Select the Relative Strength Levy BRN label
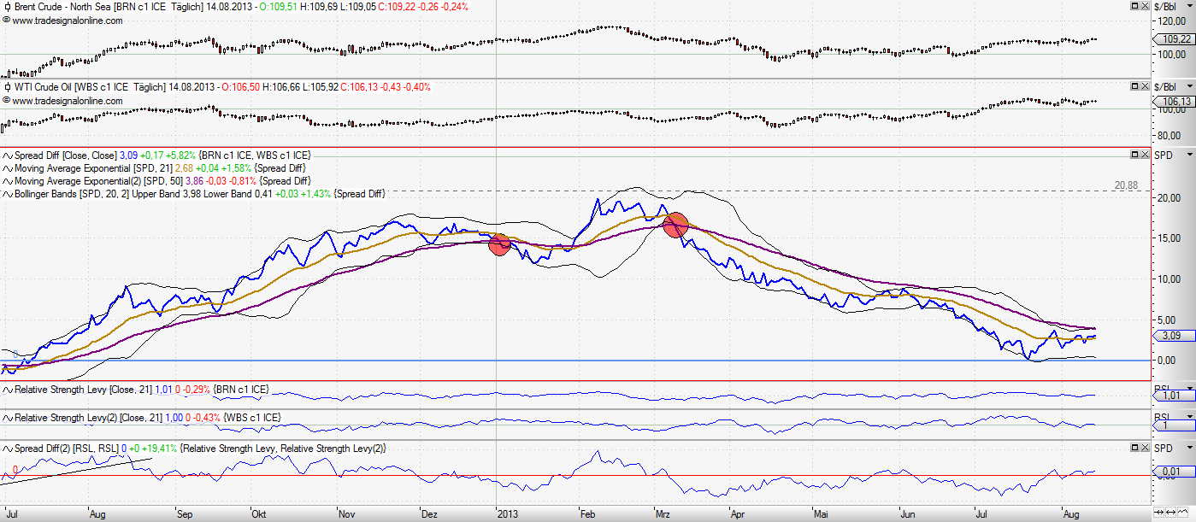Image resolution: width=1196 pixels, height=522 pixels. tap(137, 390)
